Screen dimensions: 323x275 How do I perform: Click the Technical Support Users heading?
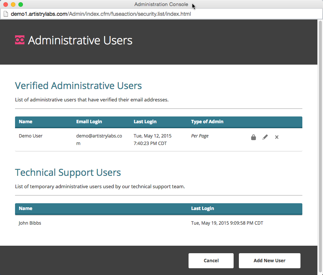[x=68, y=172]
